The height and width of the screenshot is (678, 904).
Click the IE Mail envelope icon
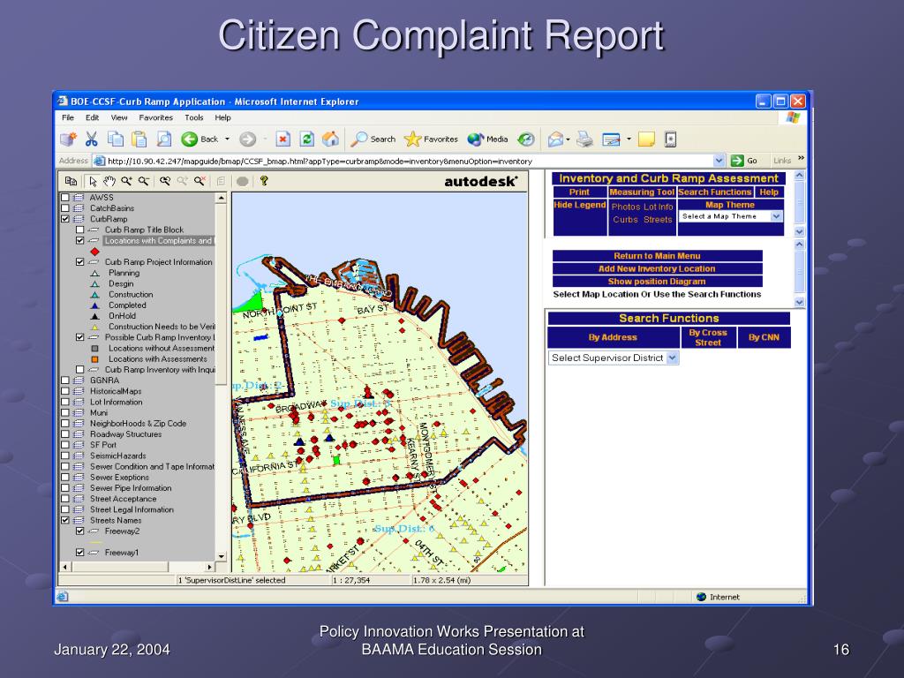point(555,139)
